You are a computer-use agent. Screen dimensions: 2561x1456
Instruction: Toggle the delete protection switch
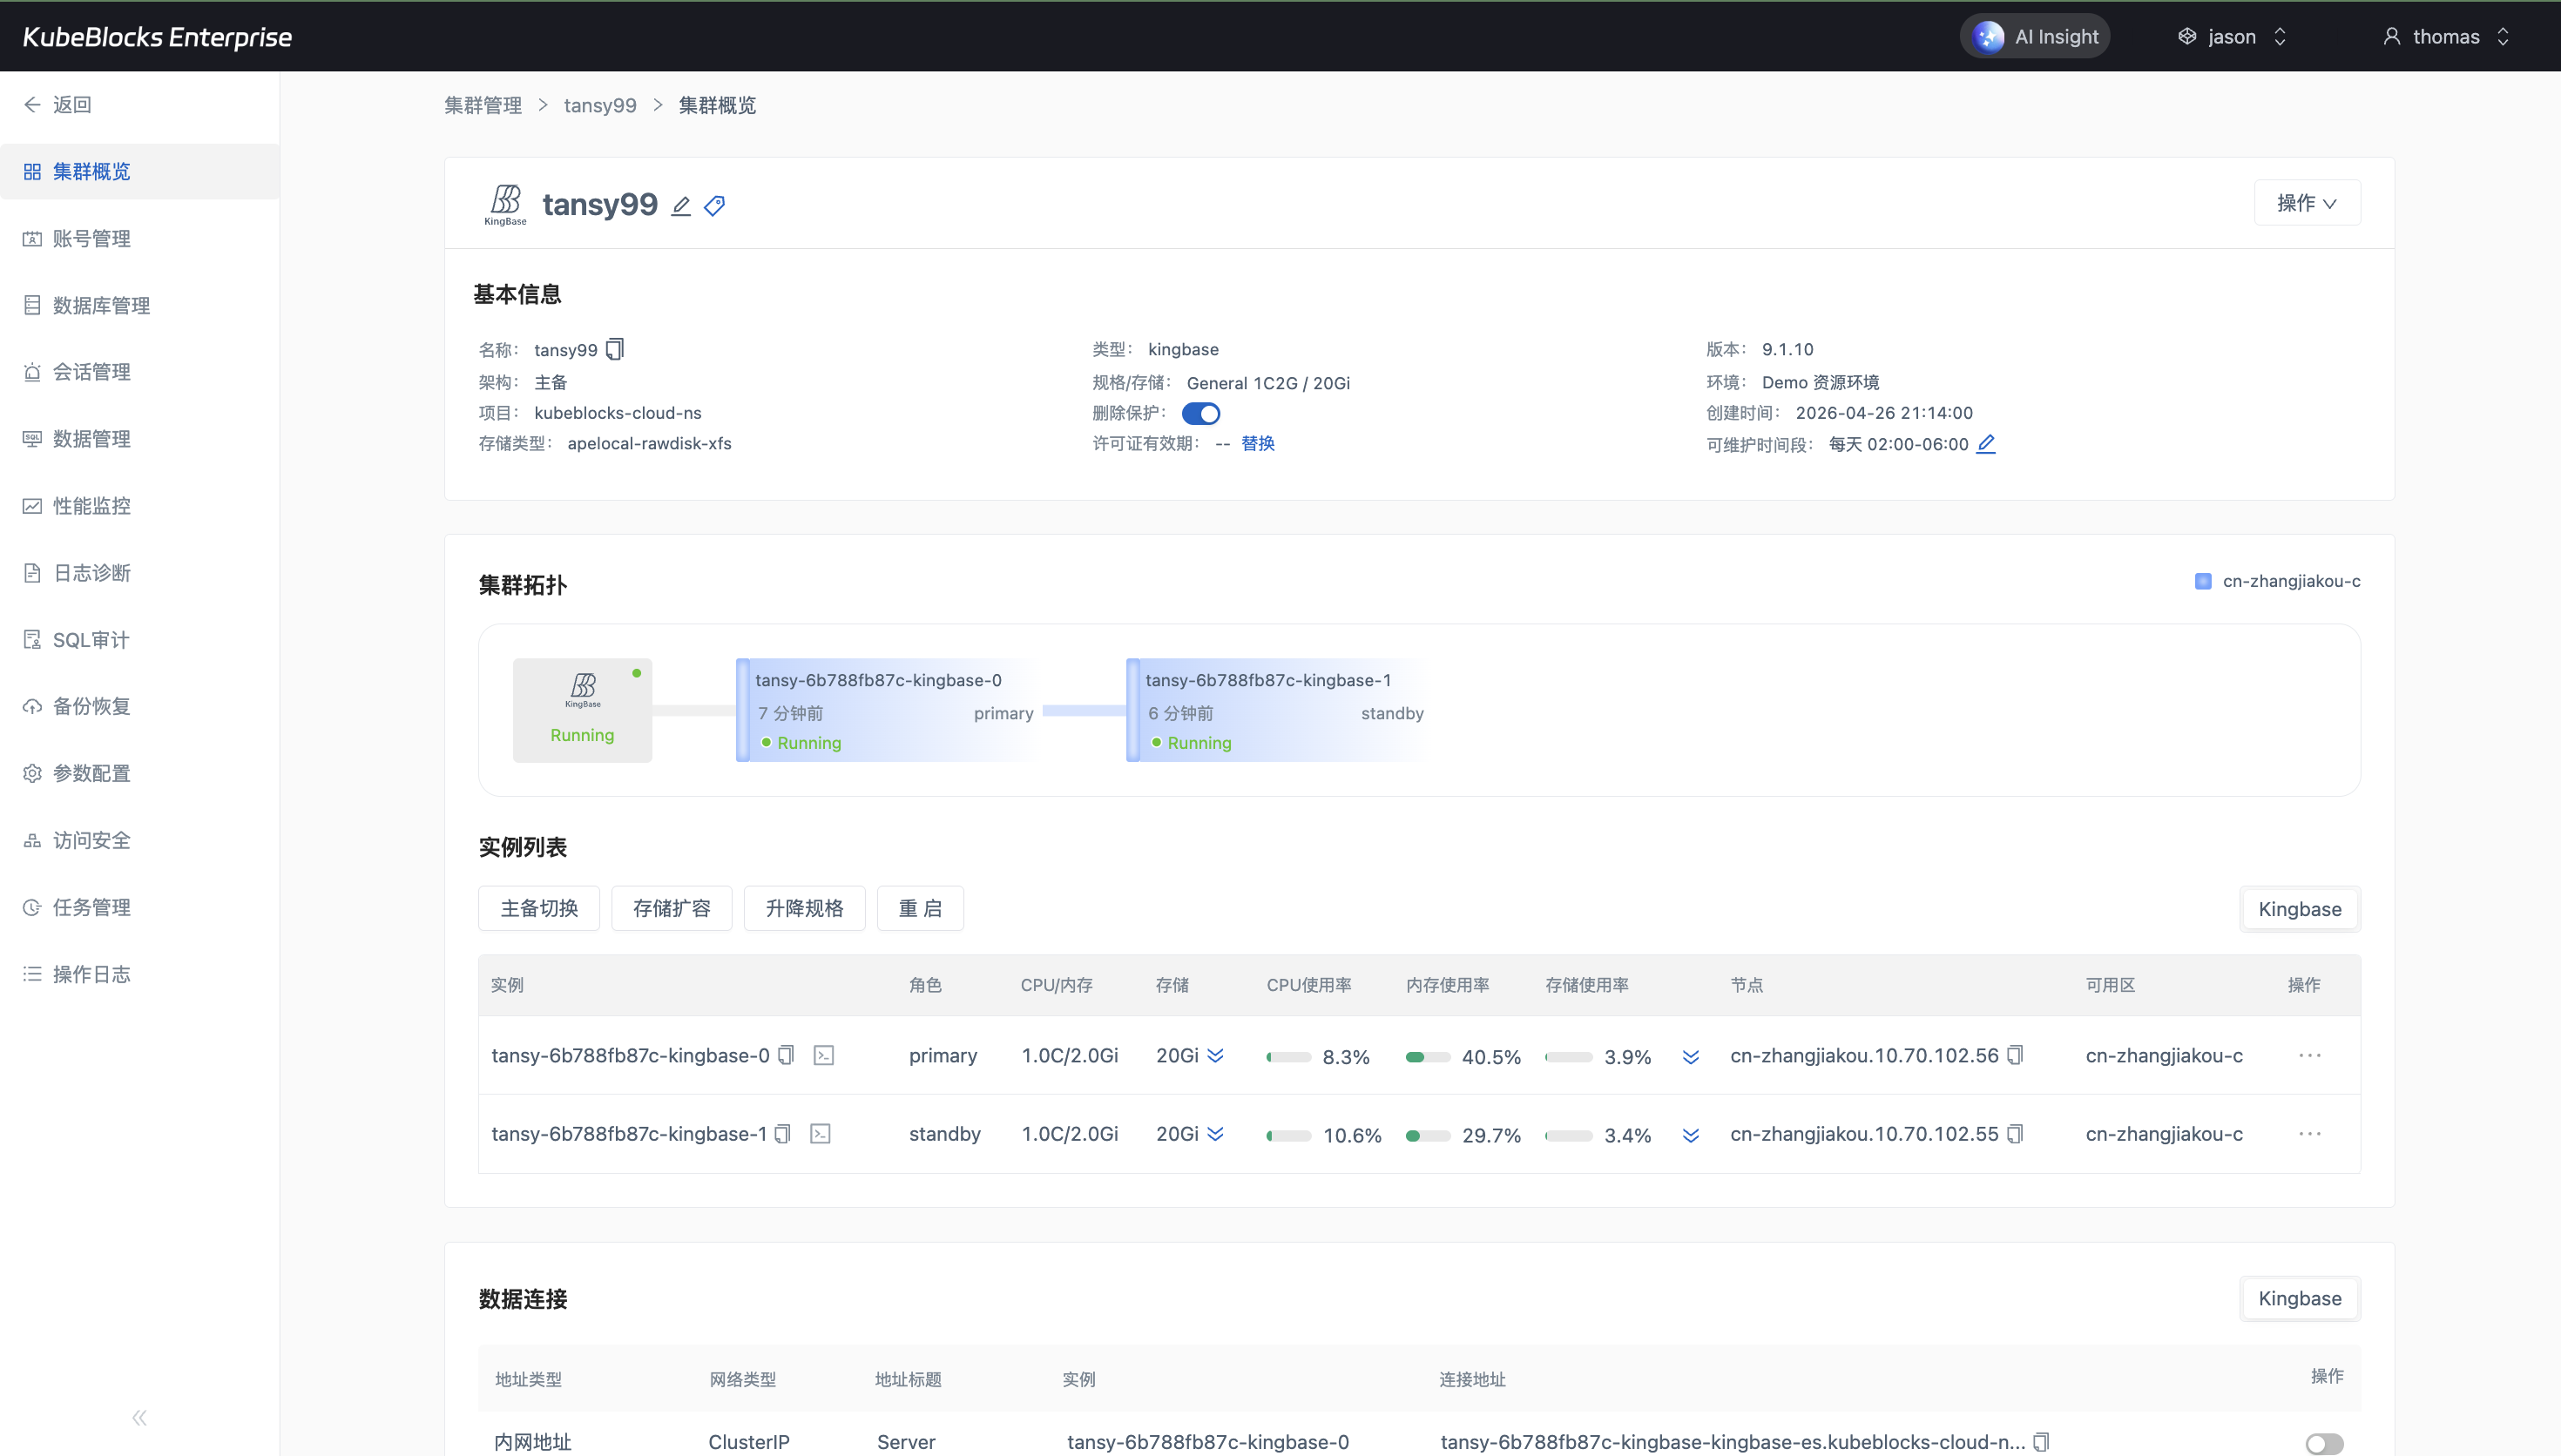click(x=1200, y=413)
